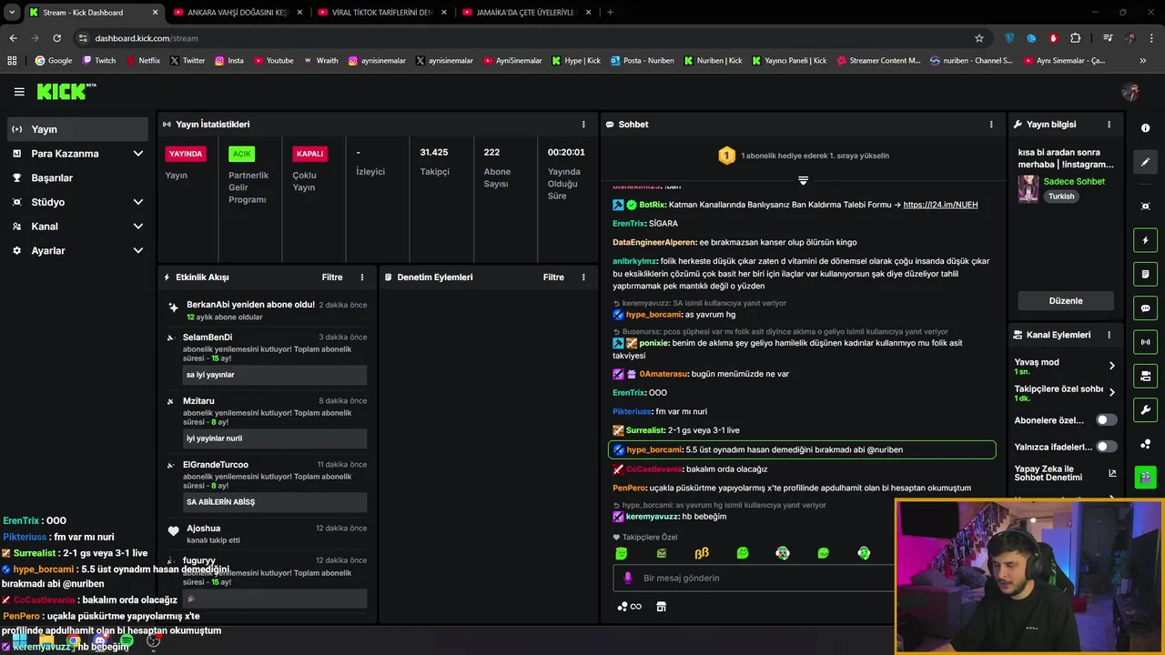Switch to ANKARA VAHŞİ DOĞASINI browser tab
The image size is (1165, 655).
click(238, 12)
